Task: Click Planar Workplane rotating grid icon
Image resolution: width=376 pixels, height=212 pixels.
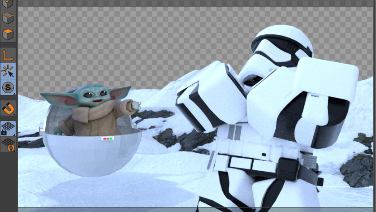Action: tap(8, 145)
